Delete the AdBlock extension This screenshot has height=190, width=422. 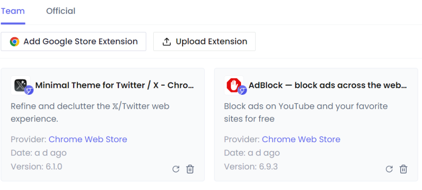[403, 169]
